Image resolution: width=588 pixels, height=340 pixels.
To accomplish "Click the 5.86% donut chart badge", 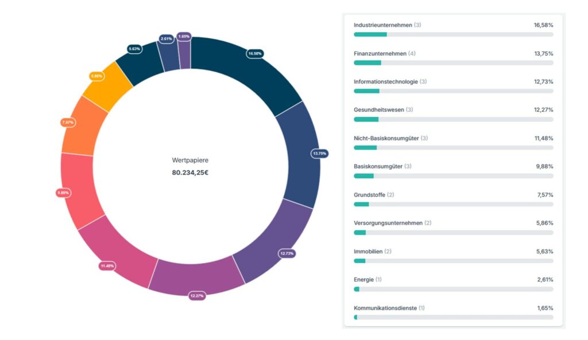I will pyautogui.click(x=96, y=76).
